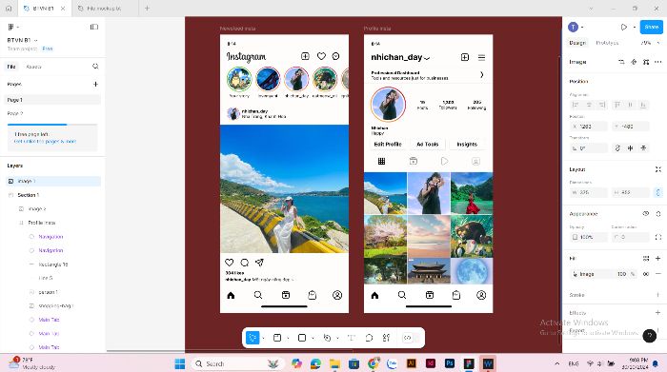The width and height of the screenshot is (667, 372).
Task: Open dropdown next to Pen tool
Action: (x=337, y=338)
